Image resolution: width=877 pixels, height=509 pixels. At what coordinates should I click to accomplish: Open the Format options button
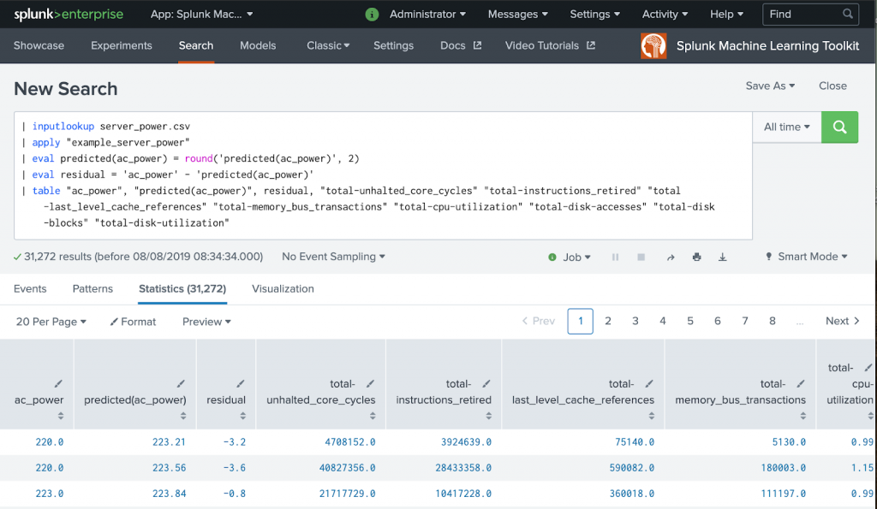tap(133, 322)
